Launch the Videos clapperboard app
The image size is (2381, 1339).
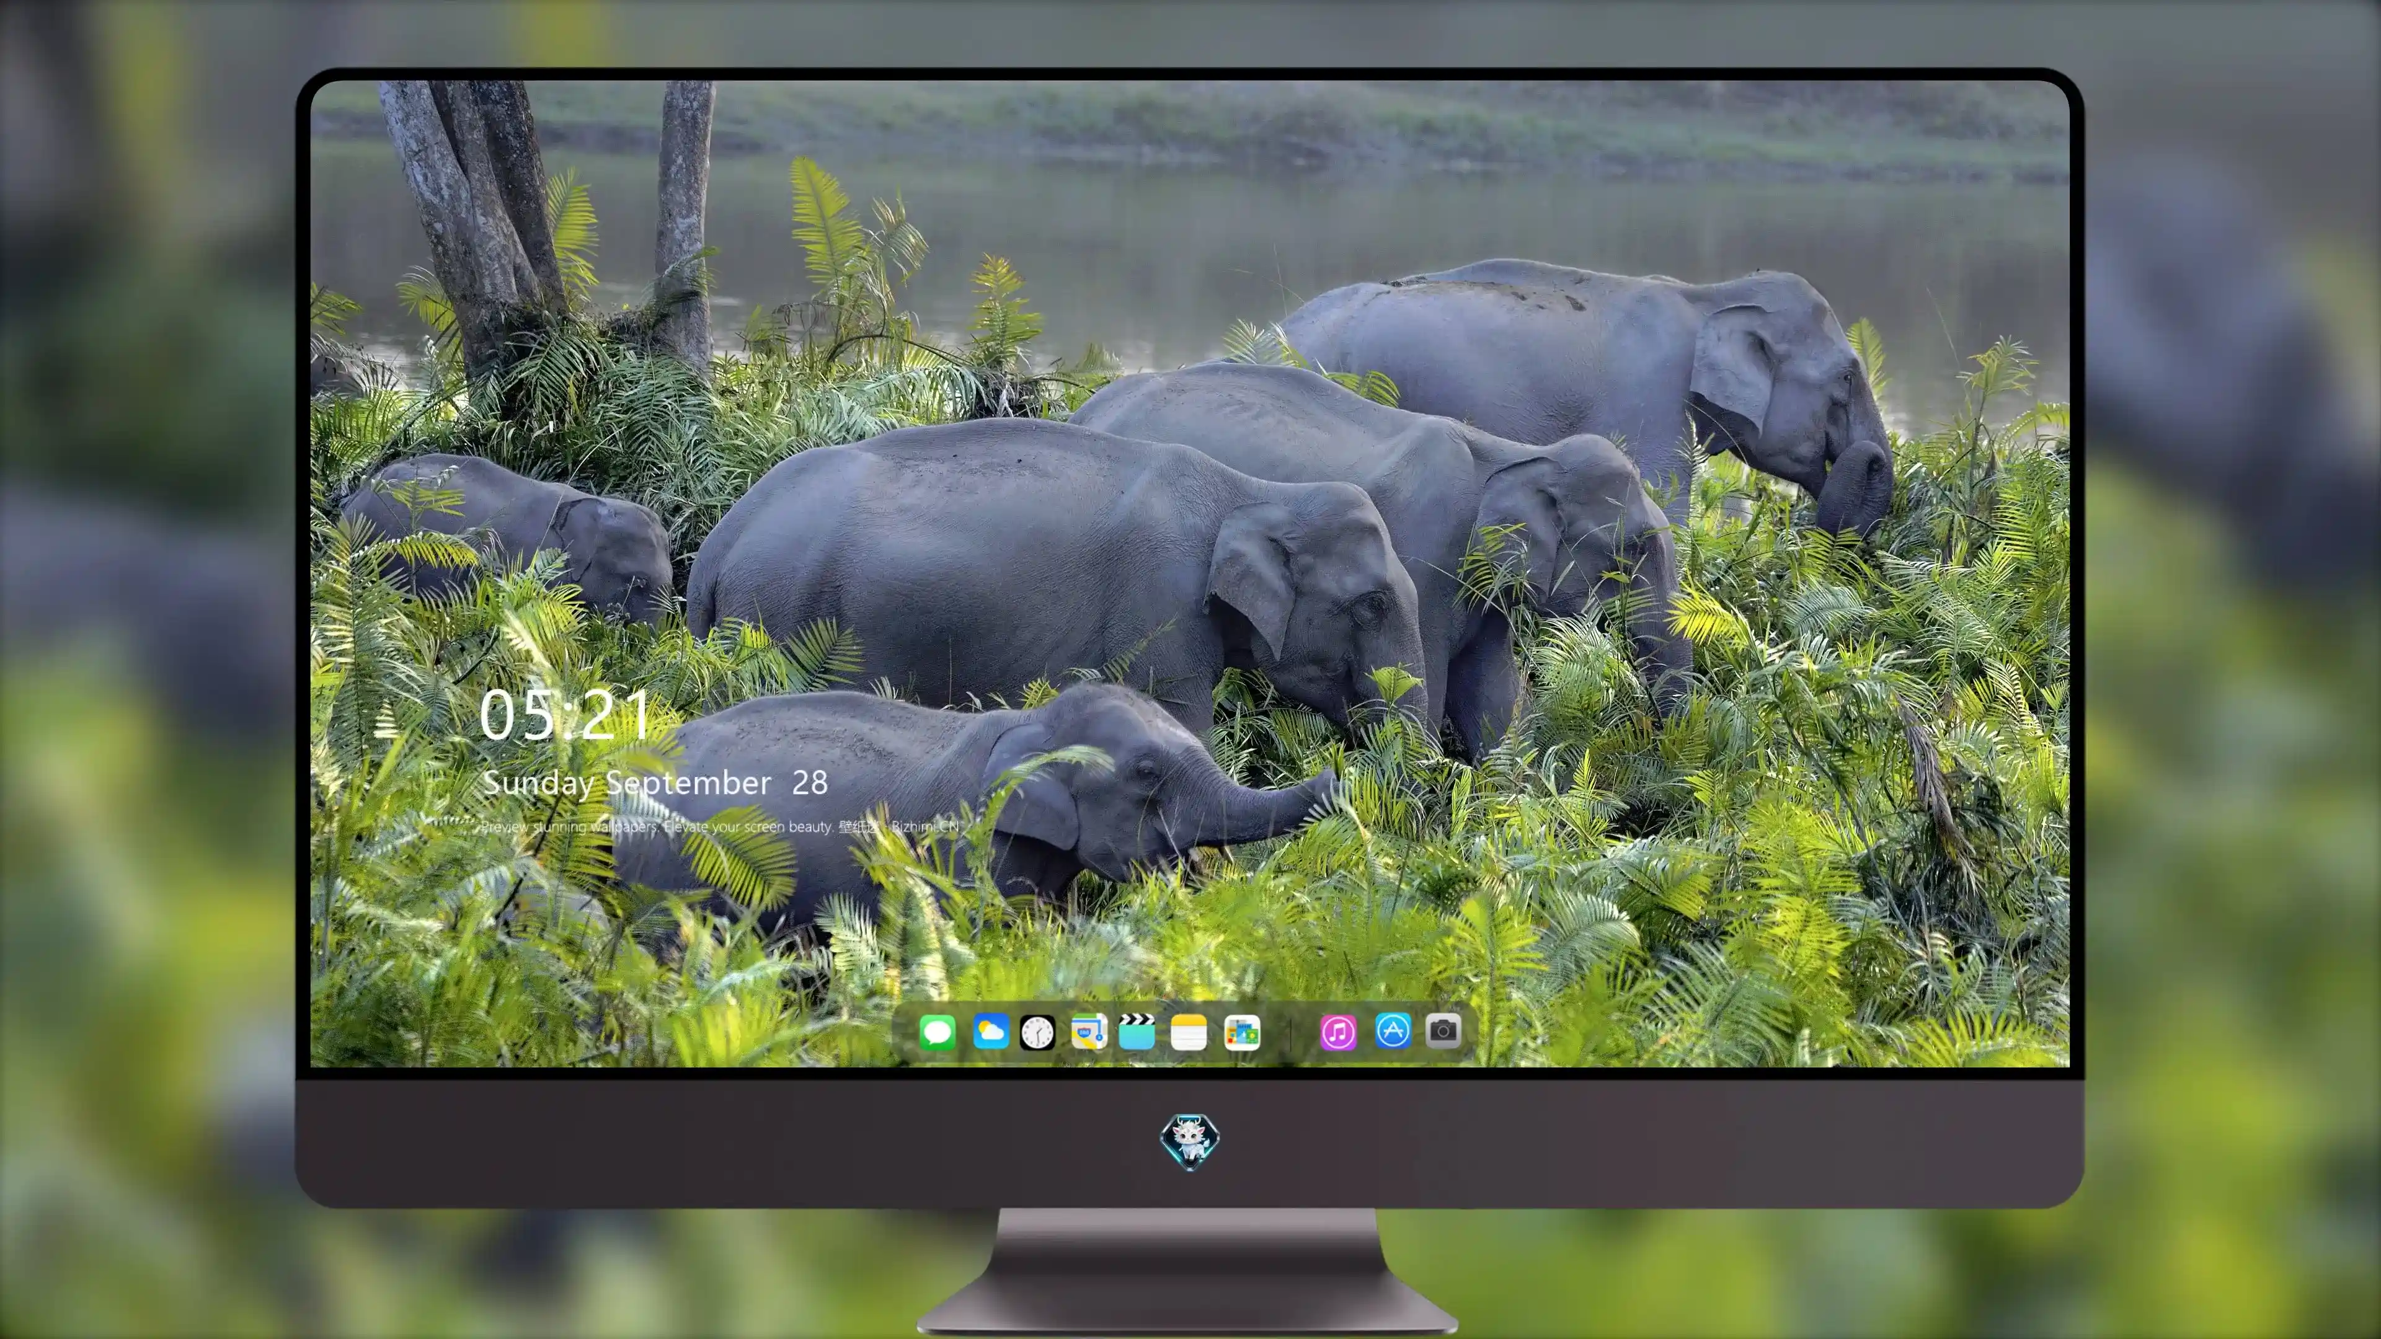[x=1137, y=1032]
